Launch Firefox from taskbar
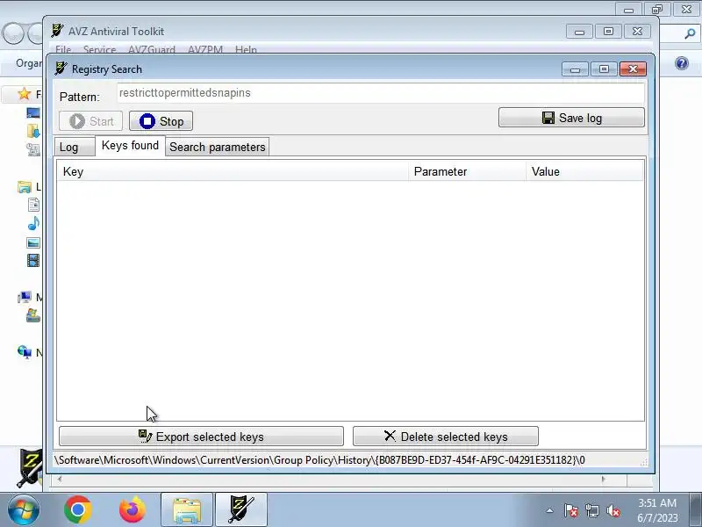The width and height of the screenshot is (702, 527). coord(133,509)
